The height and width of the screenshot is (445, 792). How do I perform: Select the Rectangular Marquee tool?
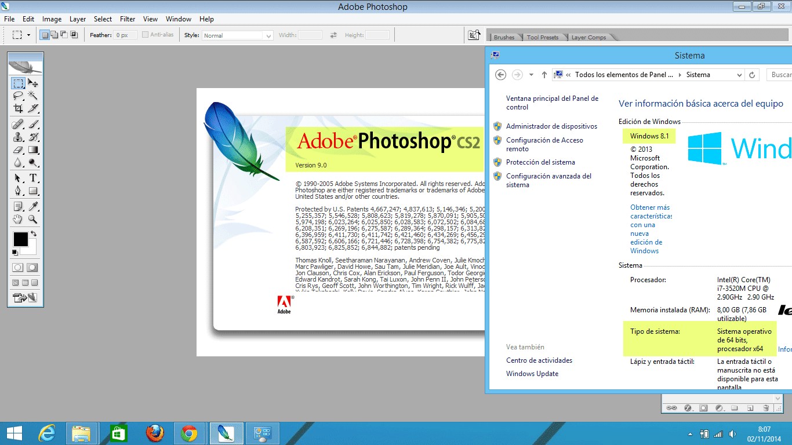[18, 83]
